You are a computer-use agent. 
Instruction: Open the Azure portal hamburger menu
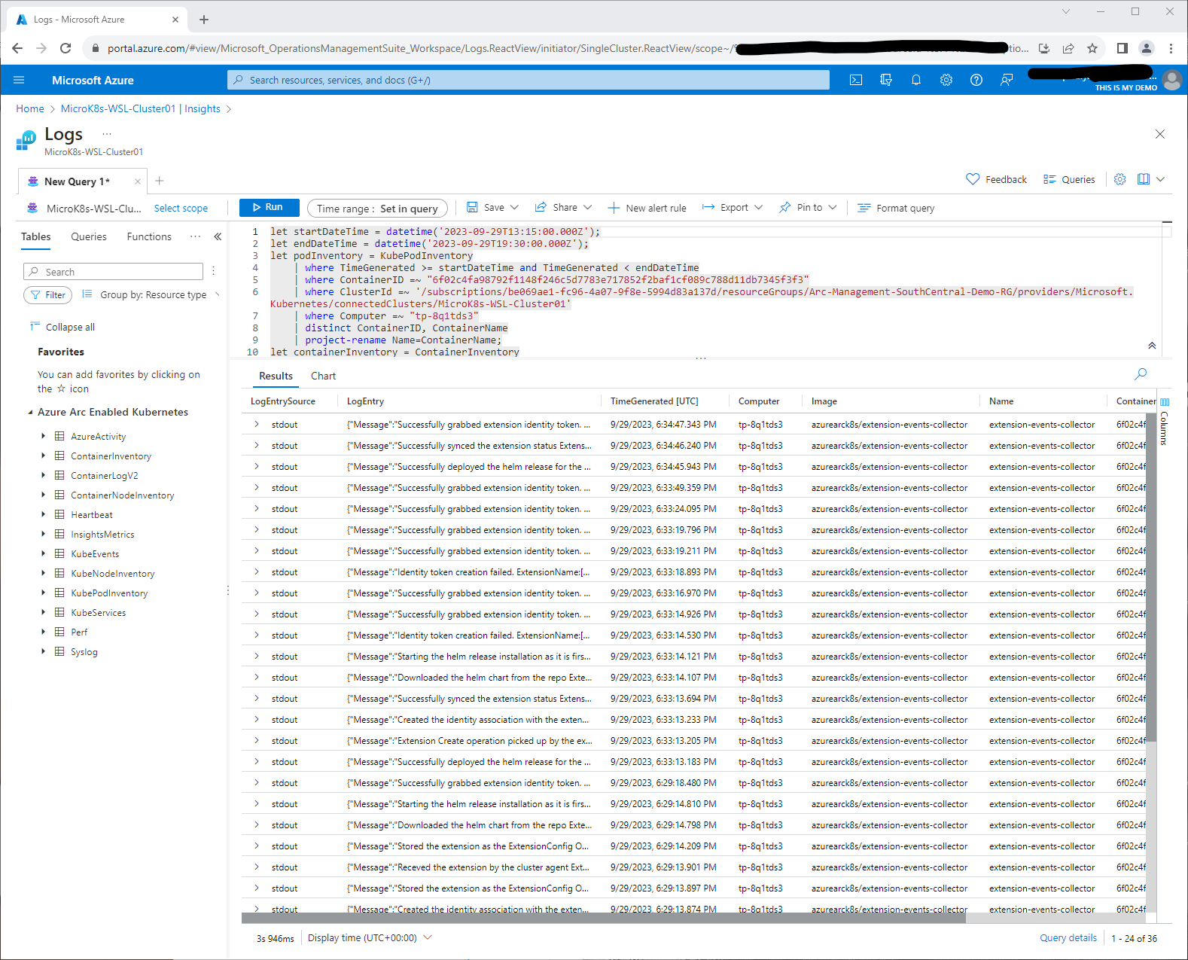click(x=20, y=80)
